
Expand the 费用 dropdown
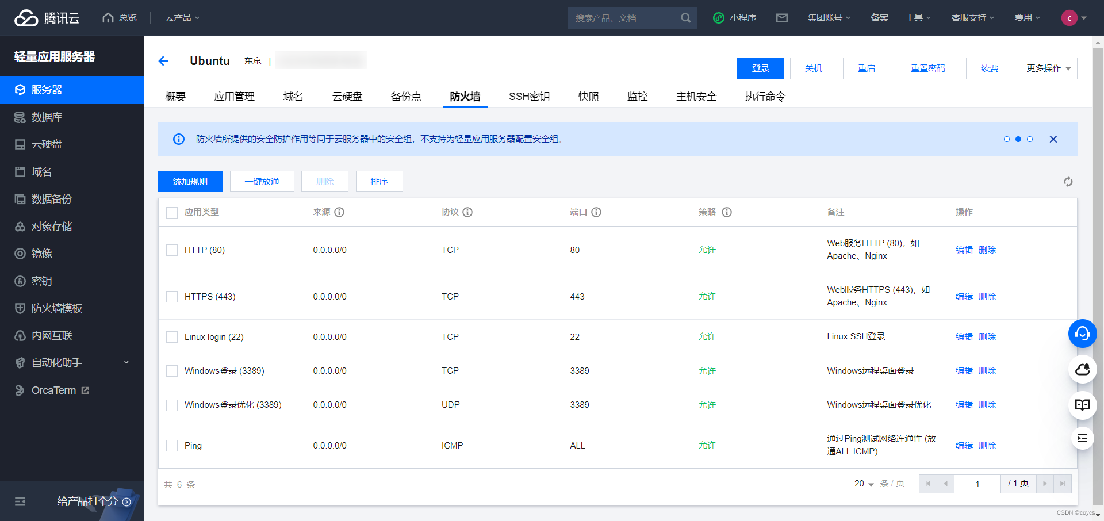point(1028,18)
